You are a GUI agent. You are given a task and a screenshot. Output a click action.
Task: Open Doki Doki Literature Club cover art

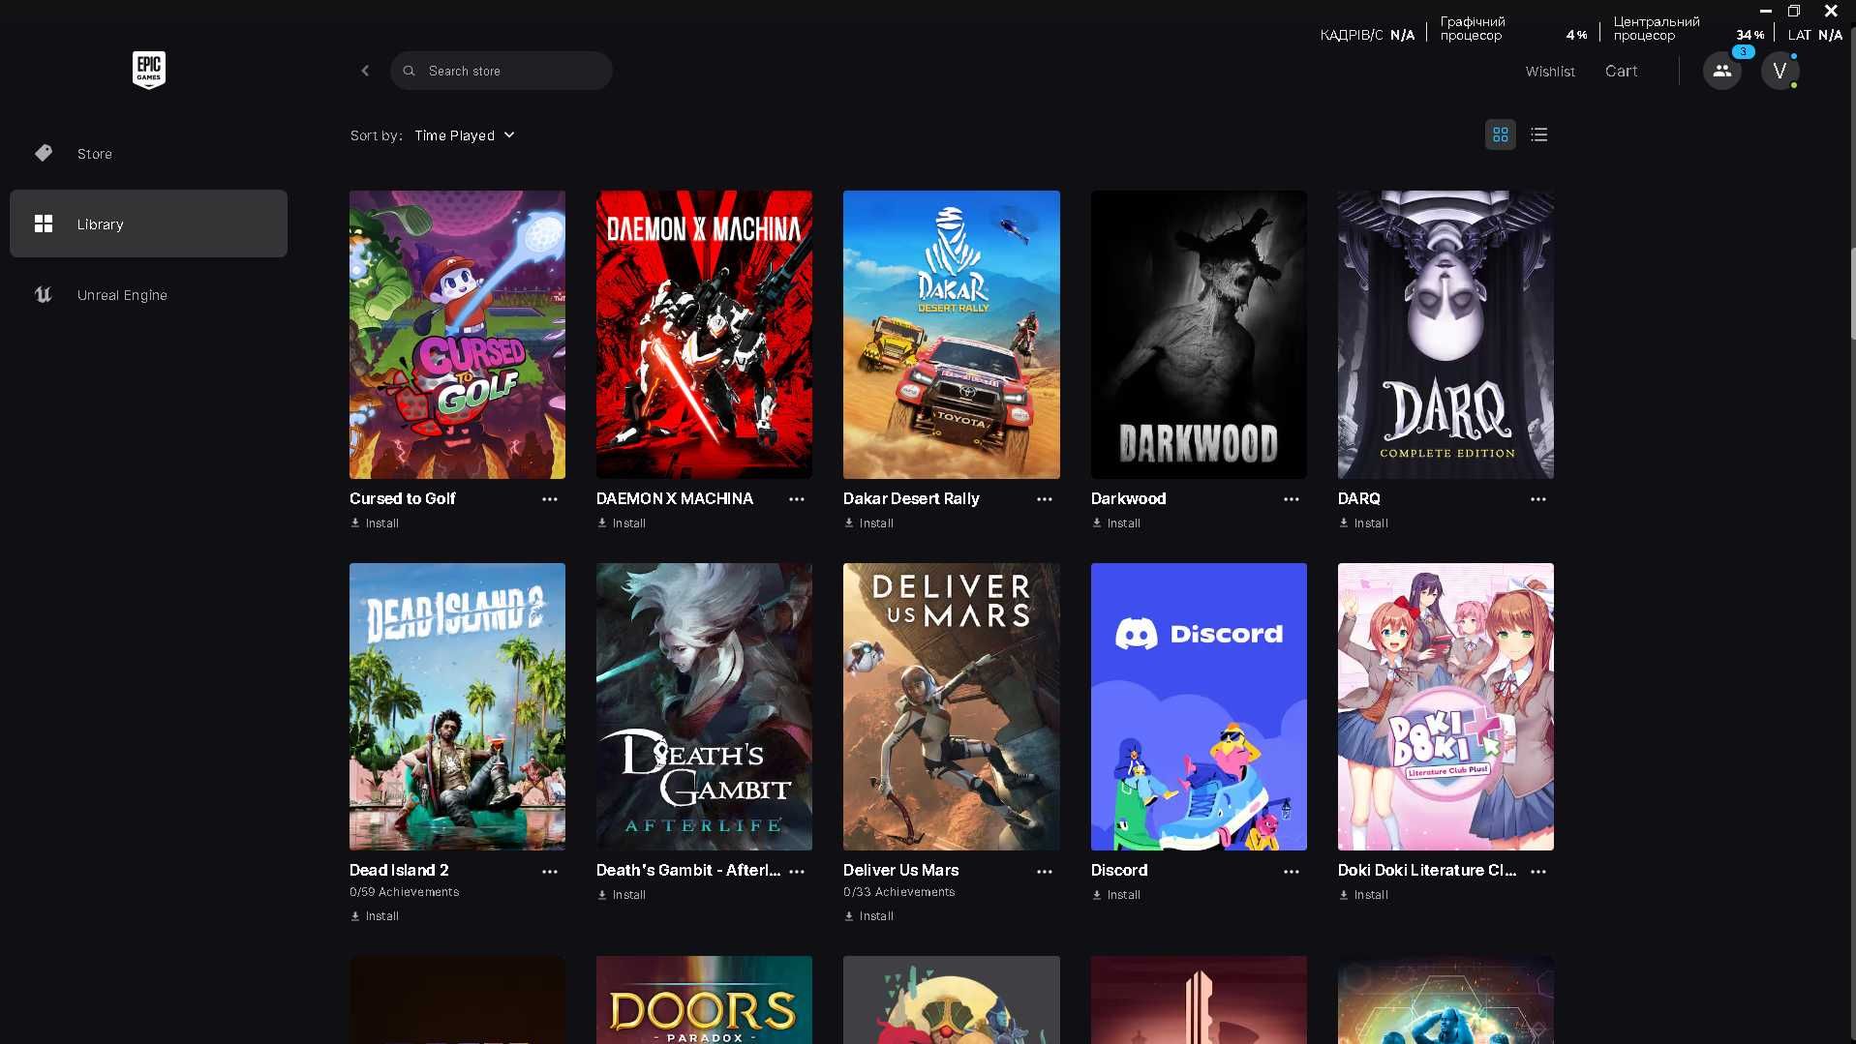pyautogui.click(x=1445, y=707)
